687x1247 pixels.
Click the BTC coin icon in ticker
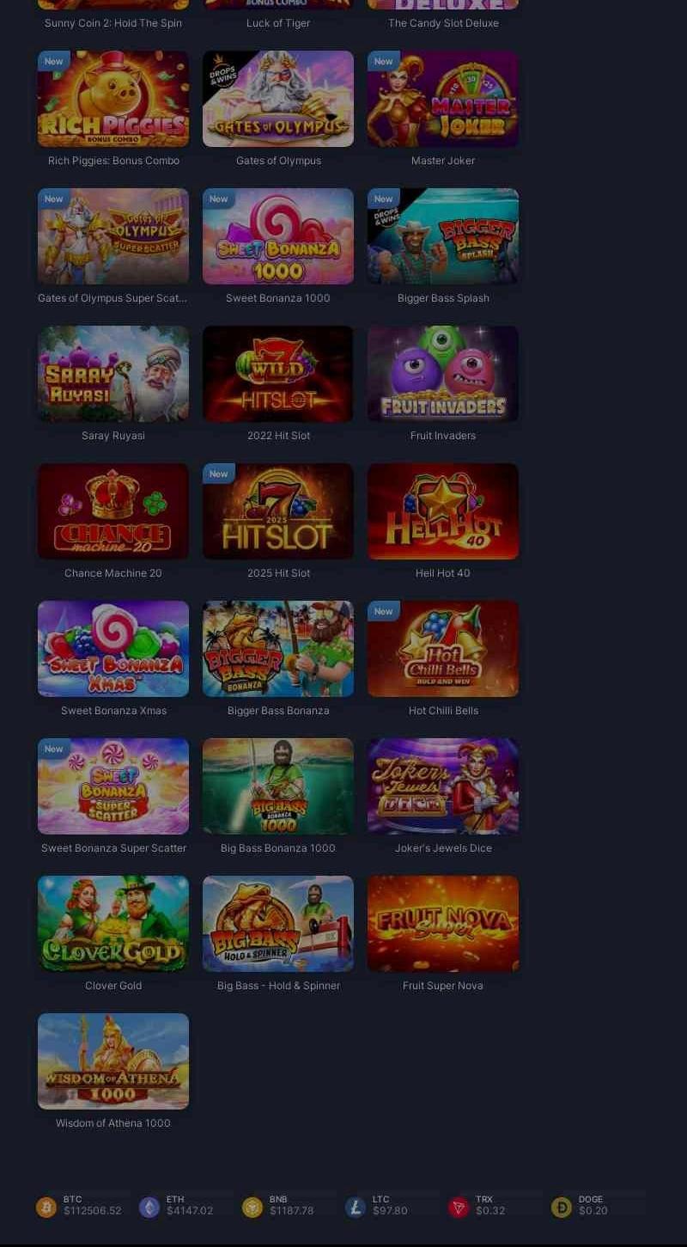(46, 1207)
